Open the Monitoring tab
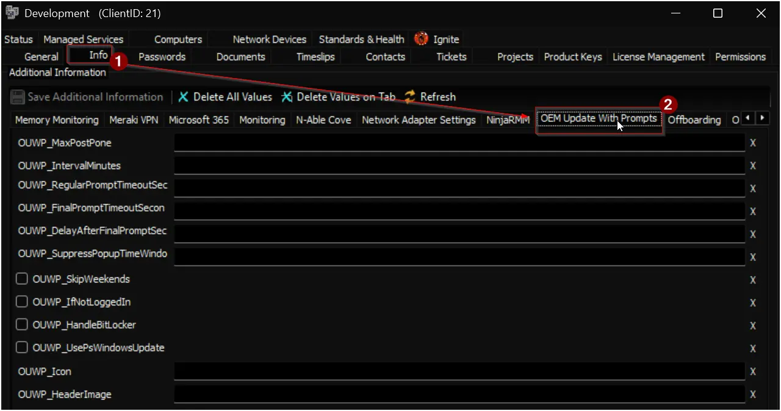 pos(262,120)
